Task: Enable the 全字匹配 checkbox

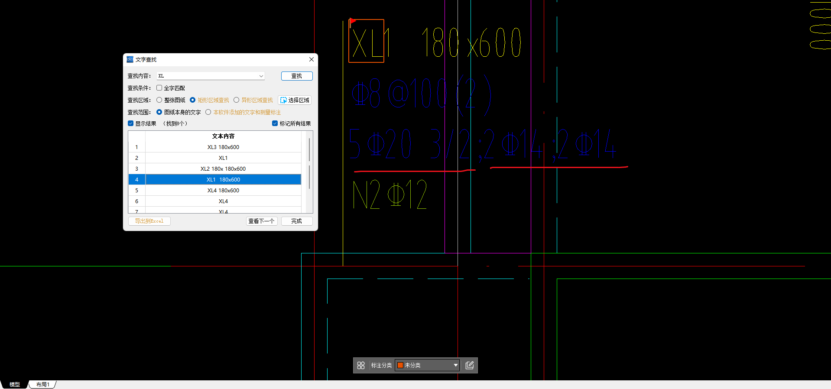Action: 159,88
